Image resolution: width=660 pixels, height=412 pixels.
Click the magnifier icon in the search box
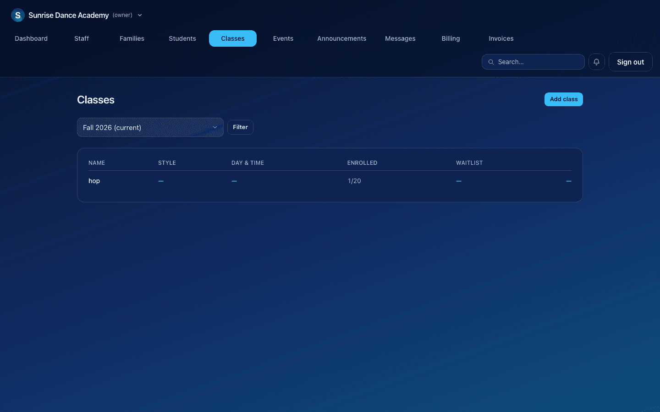click(491, 62)
